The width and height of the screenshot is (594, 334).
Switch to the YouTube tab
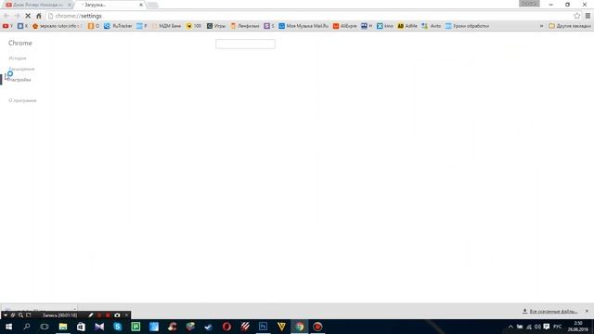pyautogui.click(x=37, y=5)
